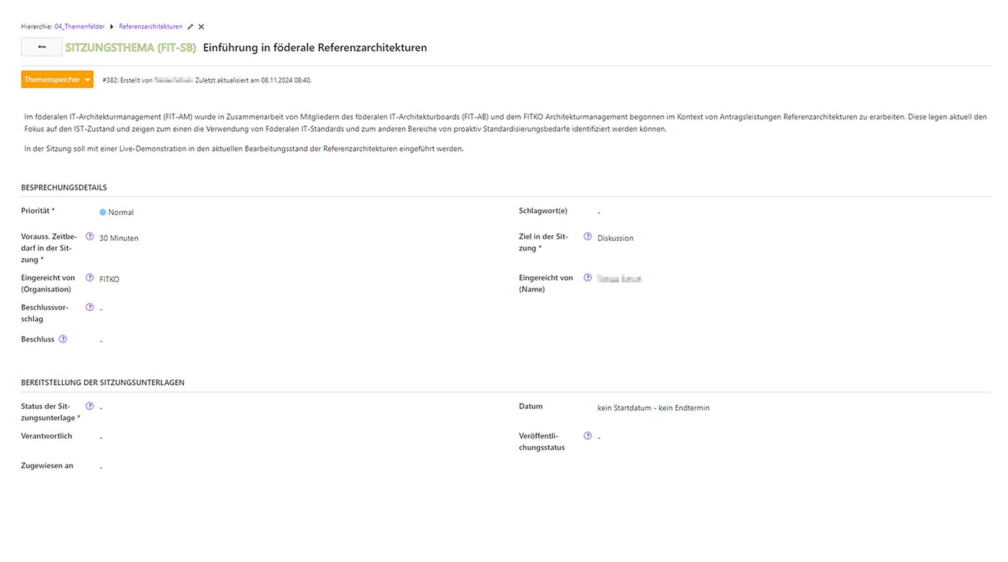Click help icon next to Beschlussvorschlag
This screenshot has width=1008, height=562.
click(x=89, y=307)
